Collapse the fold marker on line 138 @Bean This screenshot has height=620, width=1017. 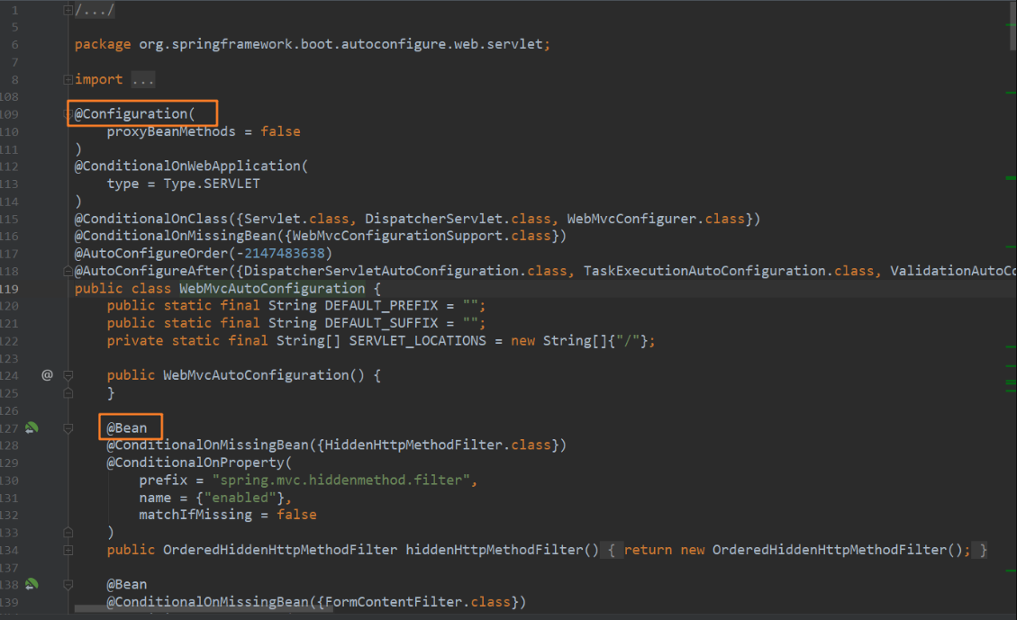(x=68, y=584)
